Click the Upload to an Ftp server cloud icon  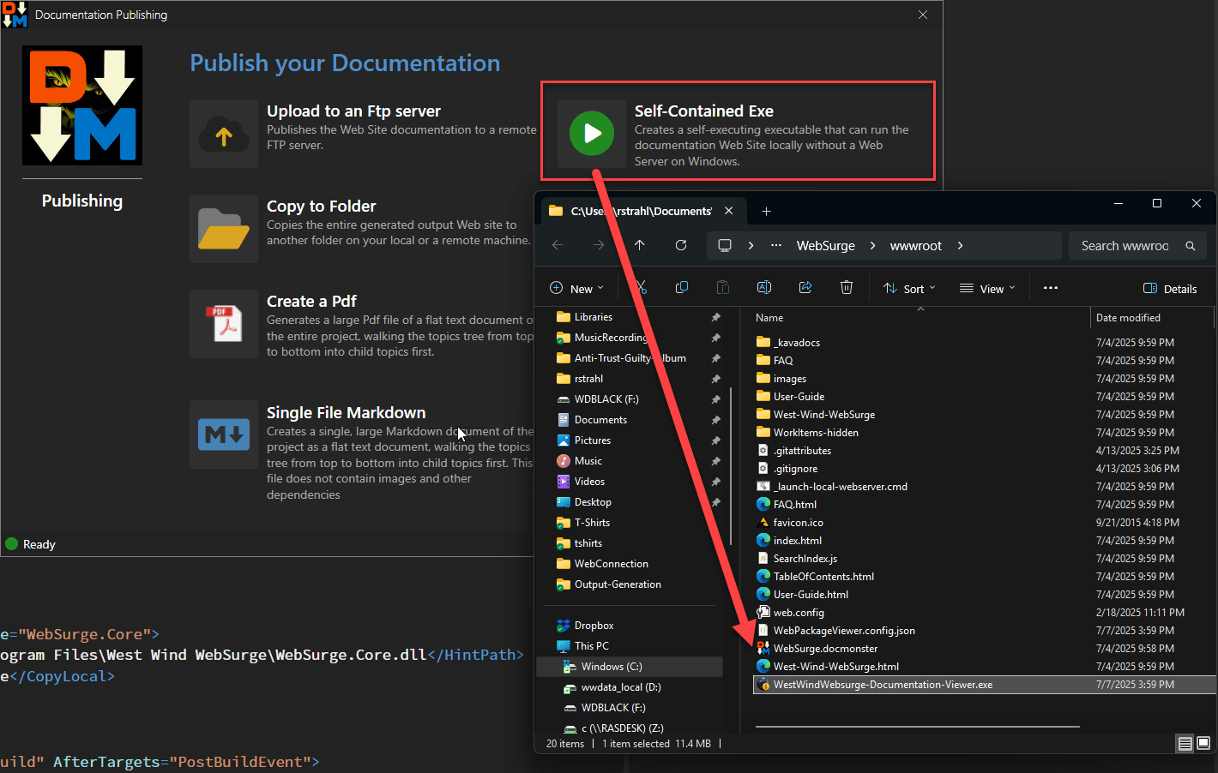pos(224,134)
